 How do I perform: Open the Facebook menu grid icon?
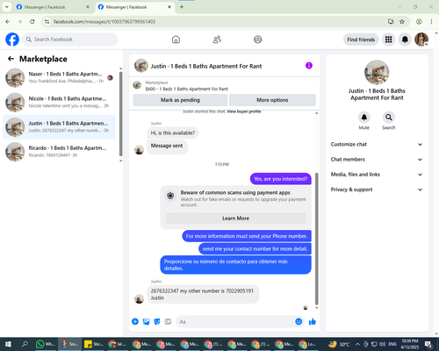tap(388, 39)
